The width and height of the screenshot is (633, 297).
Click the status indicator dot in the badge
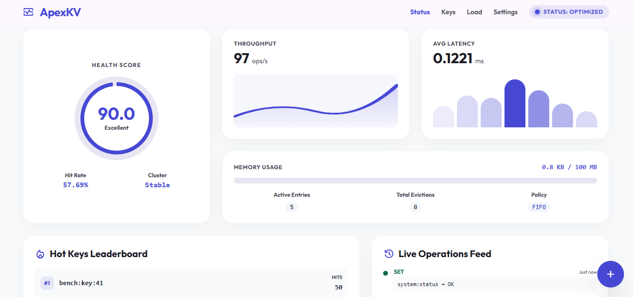pos(537,12)
